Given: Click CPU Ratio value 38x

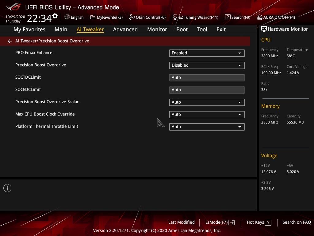Looking at the screenshot, I should click(264, 90).
